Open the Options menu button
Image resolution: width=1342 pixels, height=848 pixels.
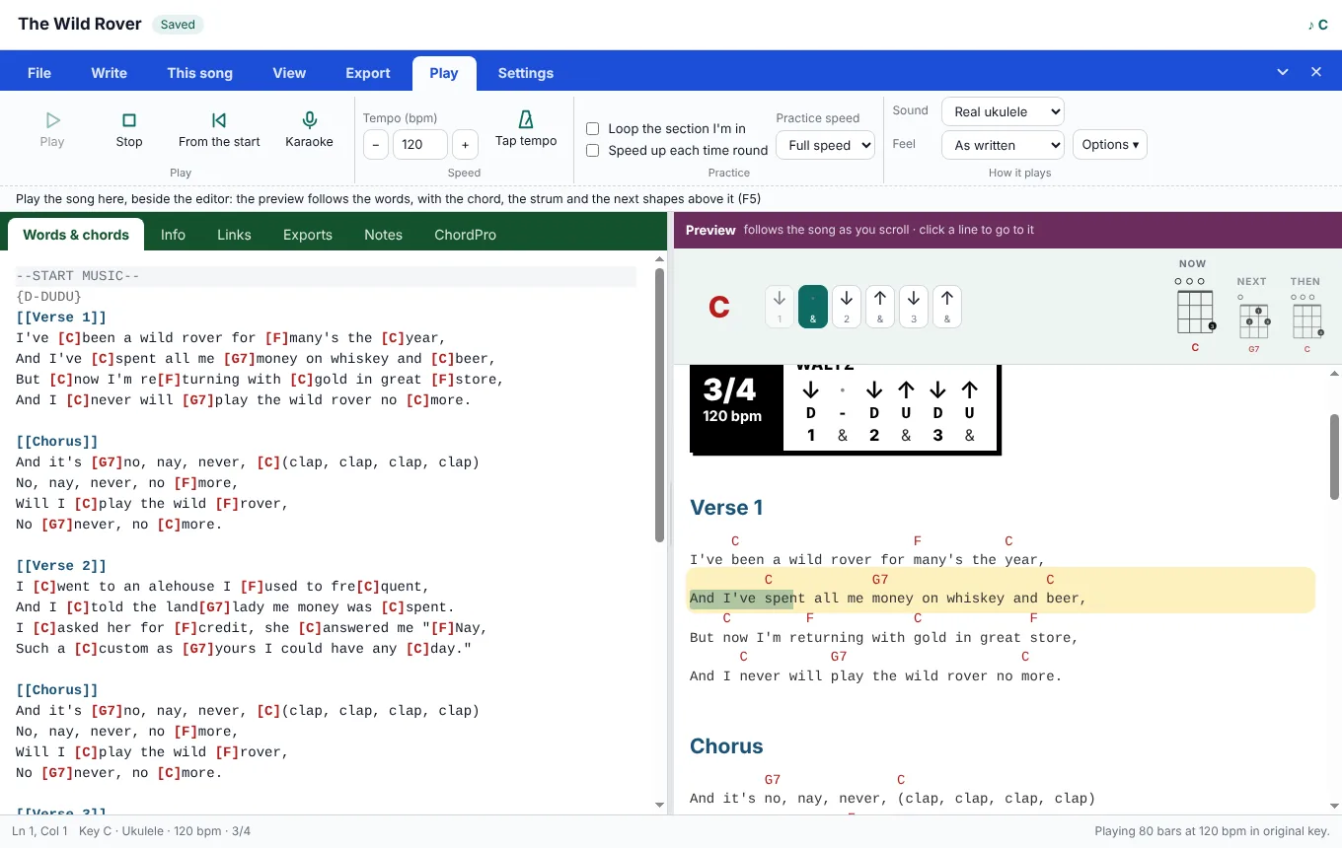coord(1110,145)
